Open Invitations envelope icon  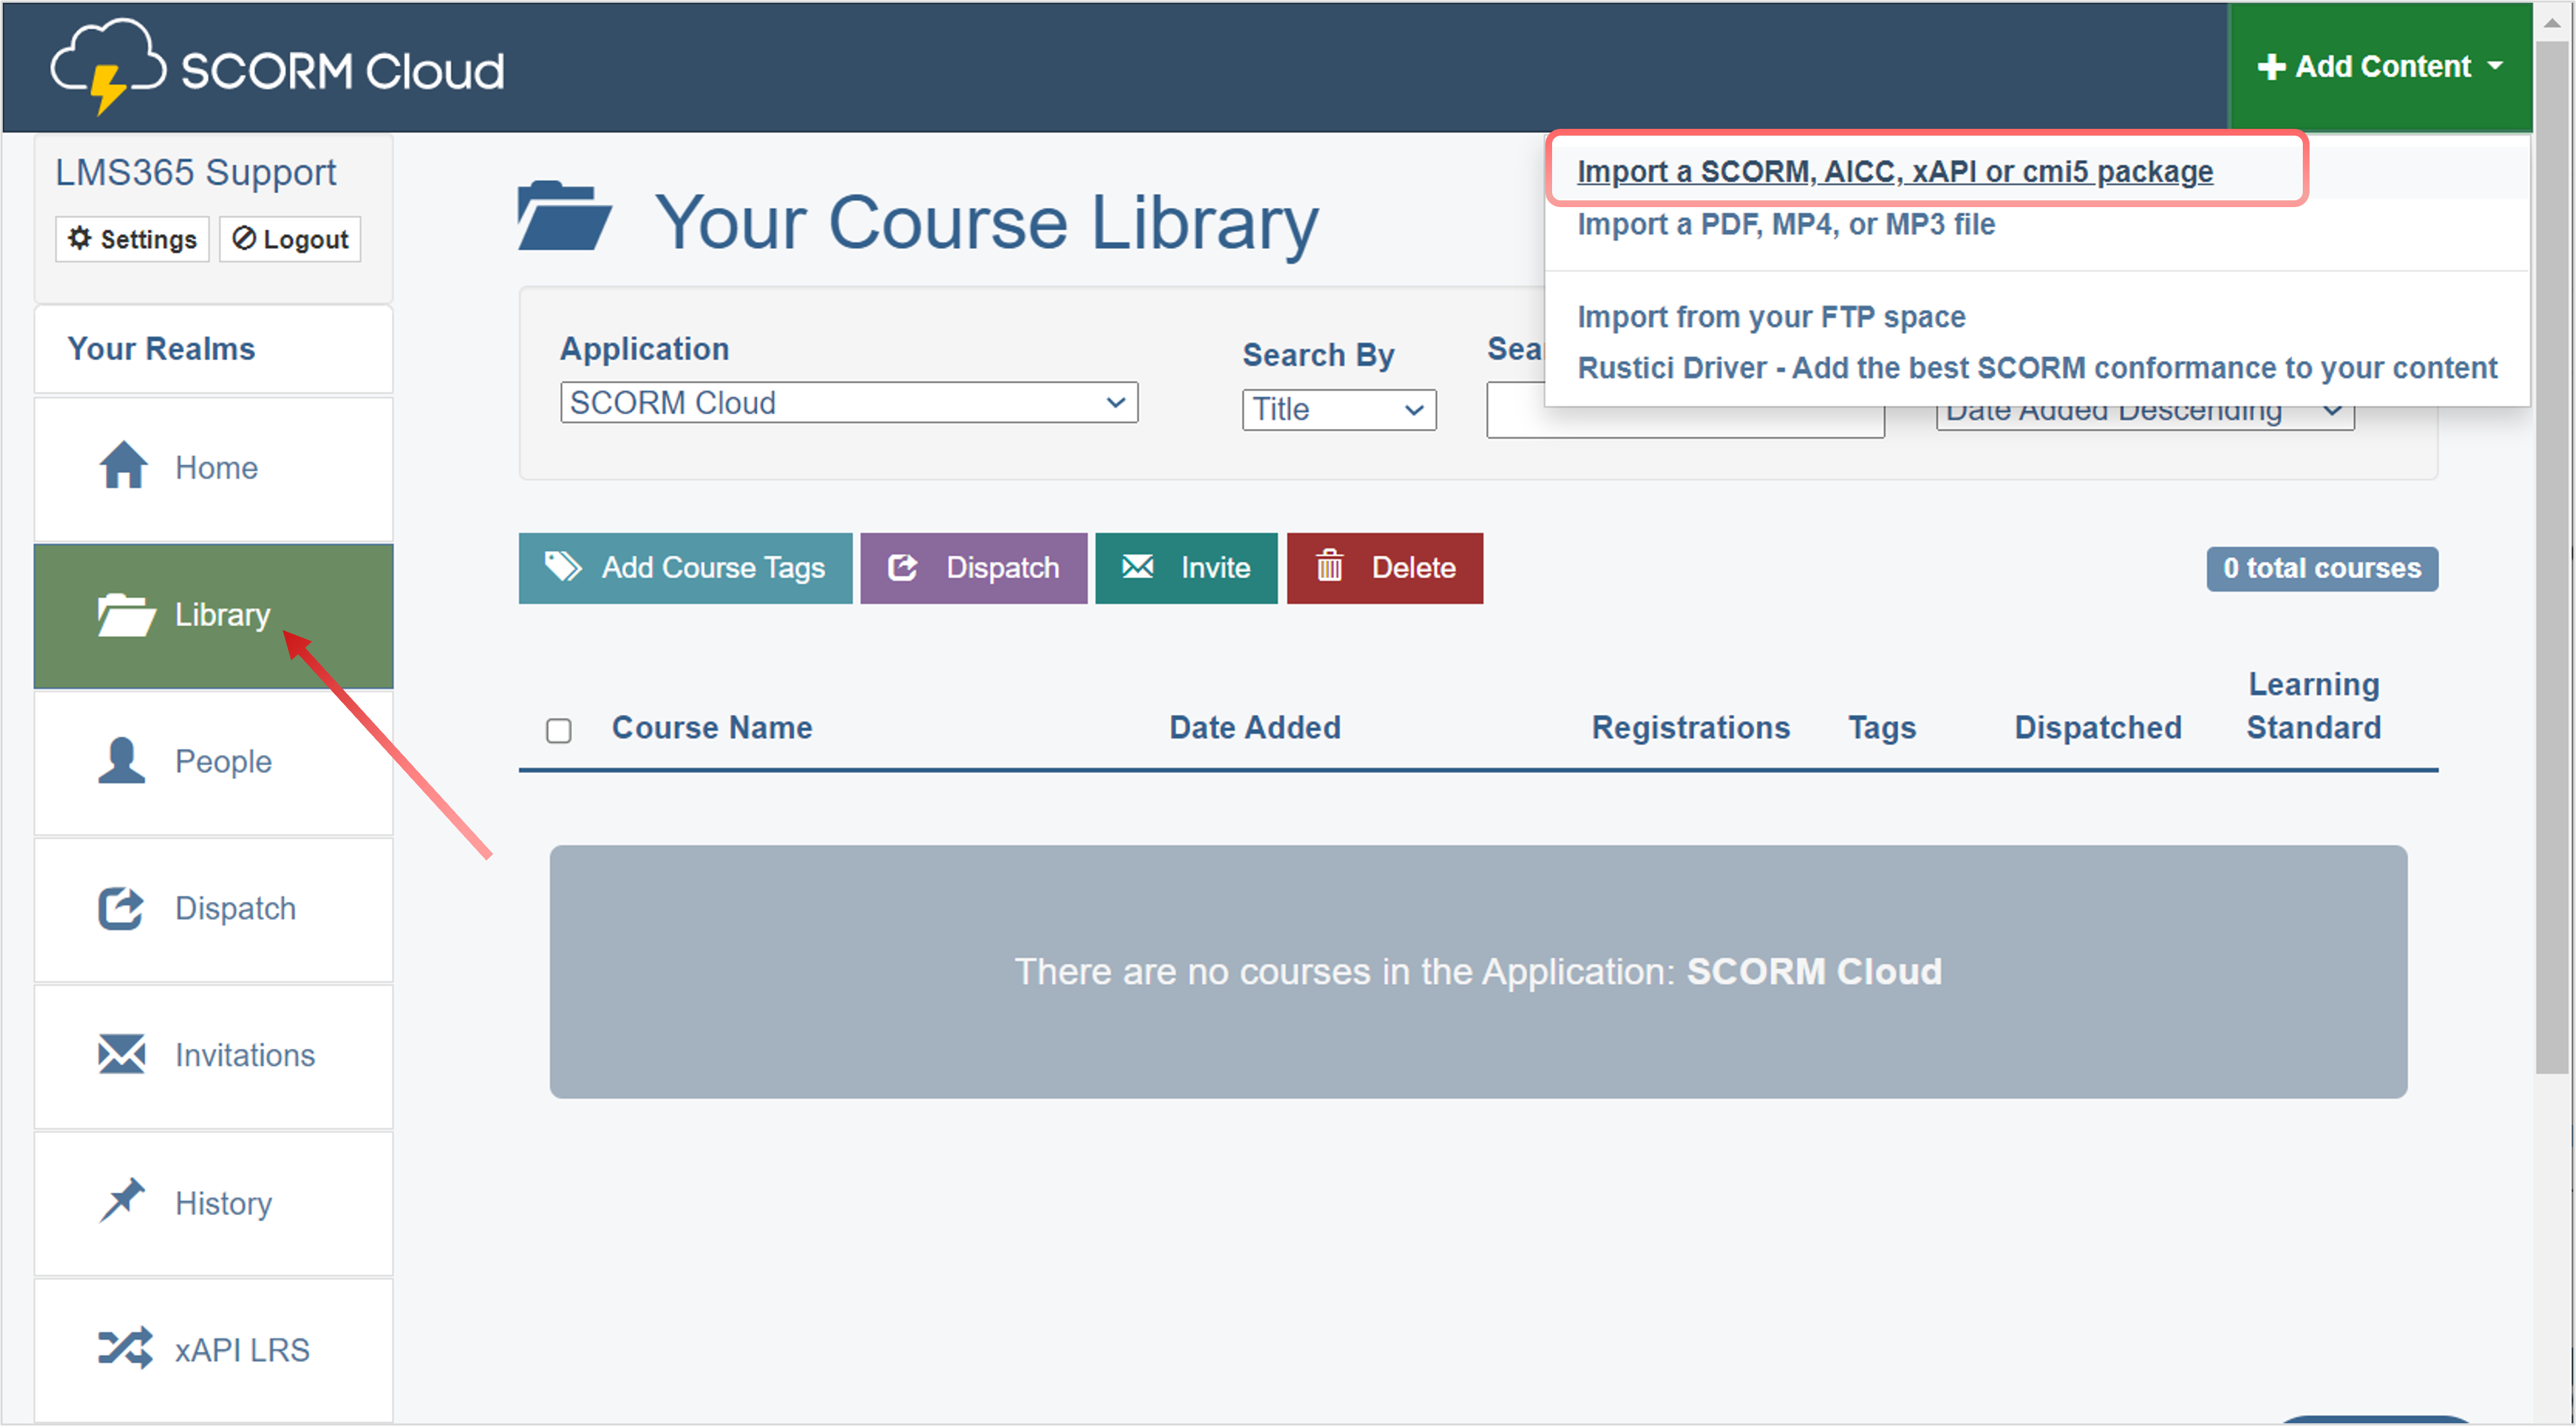pos(122,1055)
